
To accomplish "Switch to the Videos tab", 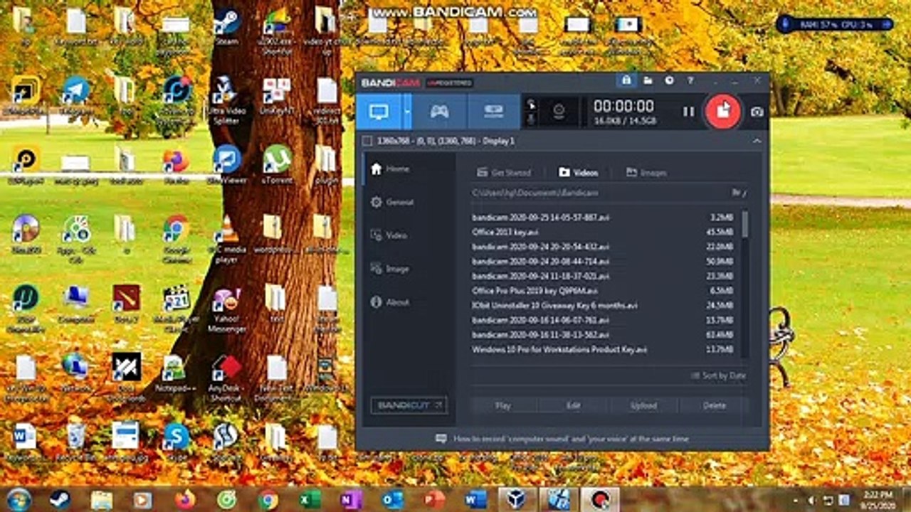I will click(578, 172).
